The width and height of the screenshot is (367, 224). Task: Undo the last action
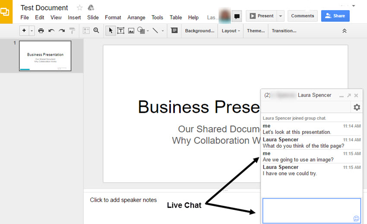point(51,31)
